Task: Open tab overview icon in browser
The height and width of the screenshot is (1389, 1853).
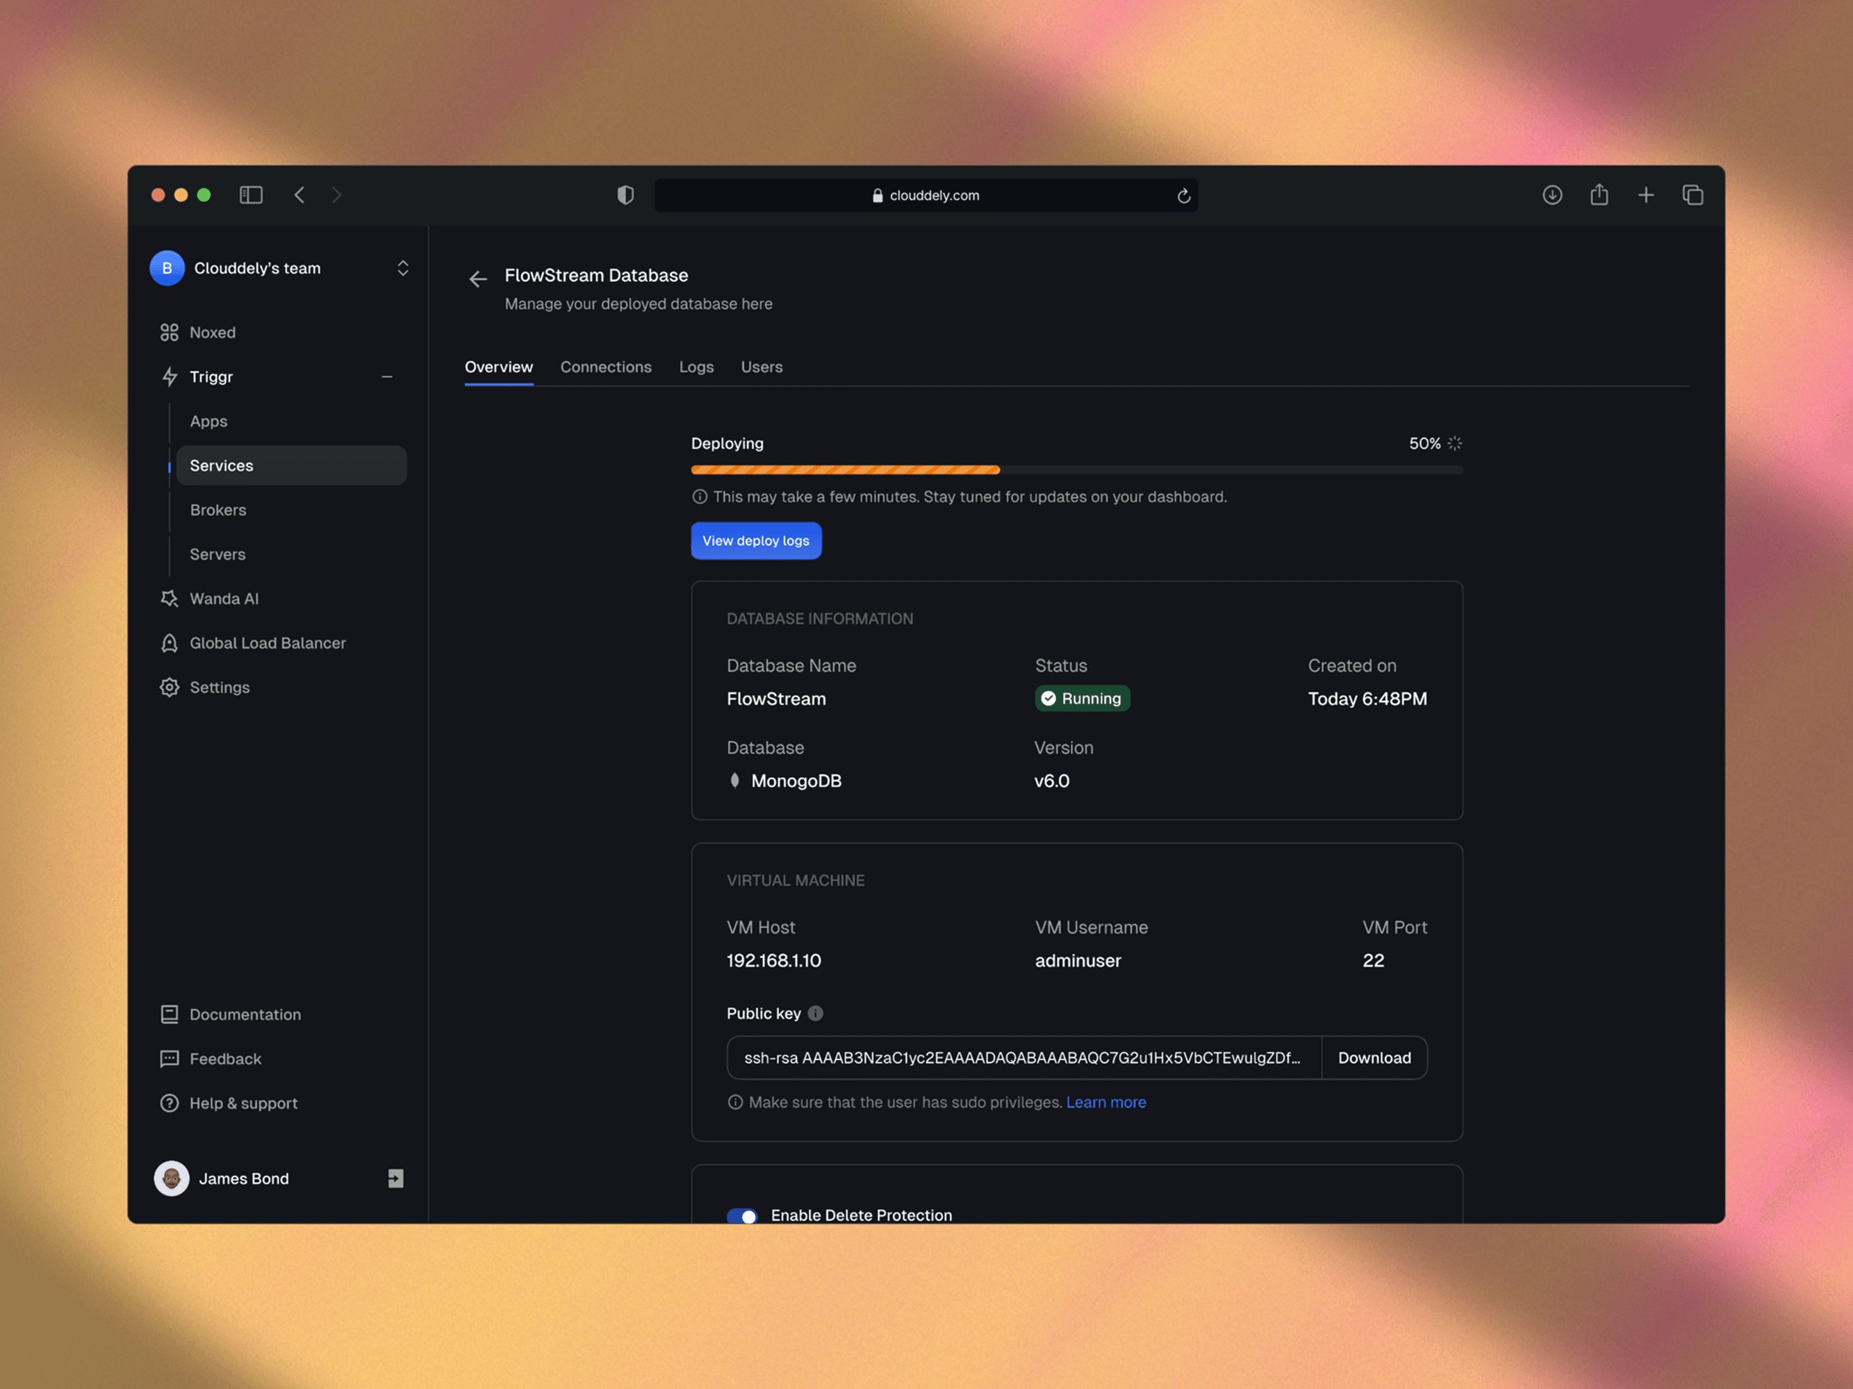Action: click(1693, 195)
